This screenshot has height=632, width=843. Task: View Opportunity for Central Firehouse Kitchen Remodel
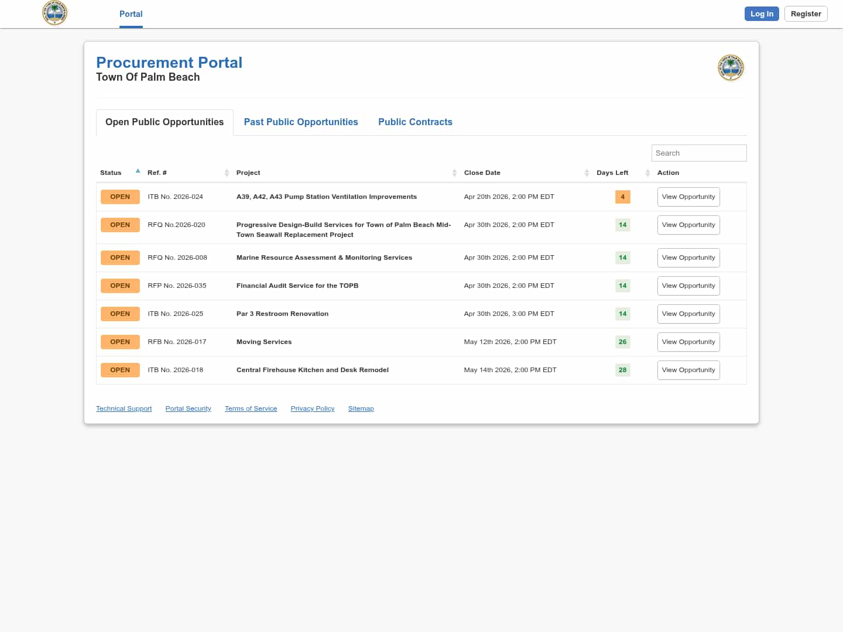[x=688, y=370]
